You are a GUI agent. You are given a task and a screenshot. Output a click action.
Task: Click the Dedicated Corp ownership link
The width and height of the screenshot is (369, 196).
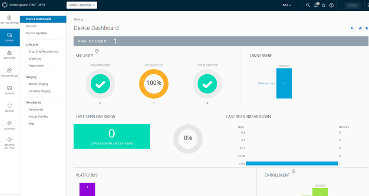pos(267,83)
